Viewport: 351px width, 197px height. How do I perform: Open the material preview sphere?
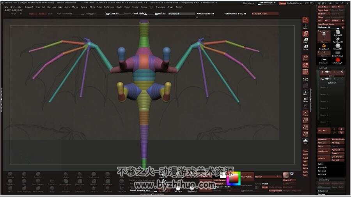coord(285,175)
